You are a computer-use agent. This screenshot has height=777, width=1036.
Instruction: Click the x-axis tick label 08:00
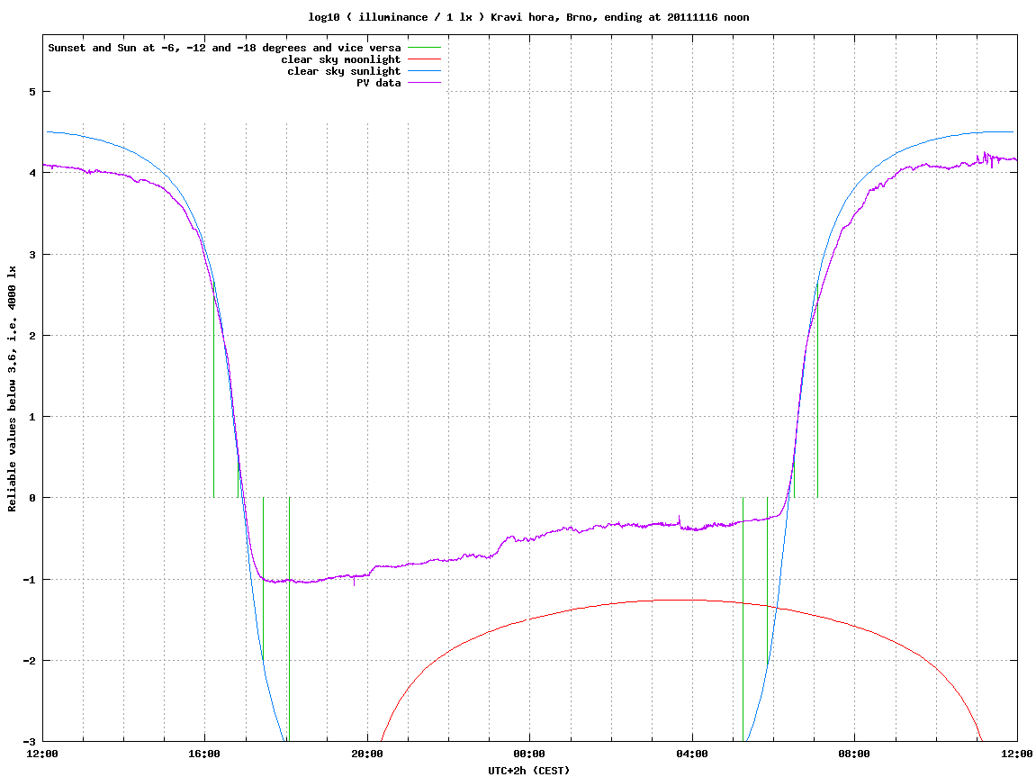pyautogui.click(x=855, y=754)
